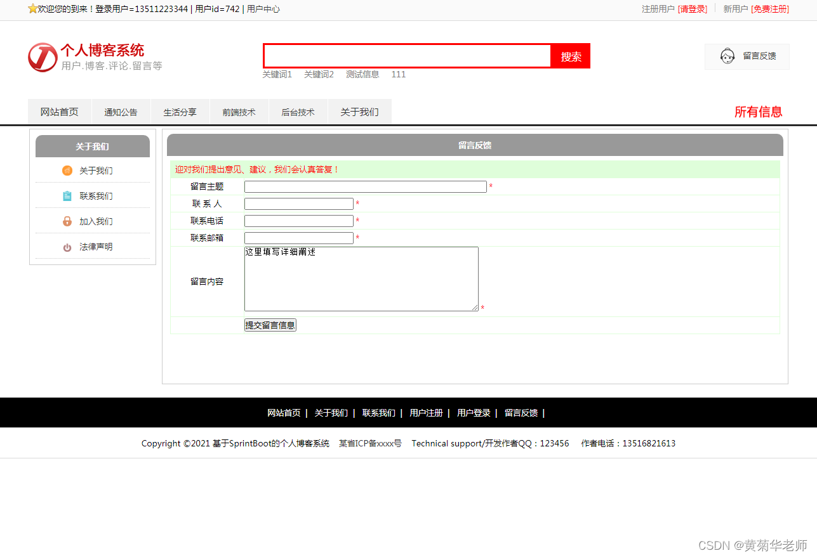Image resolution: width=817 pixels, height=558 pixels.
Task: Focus the main search input box
Action: click(x=408, y=56)
